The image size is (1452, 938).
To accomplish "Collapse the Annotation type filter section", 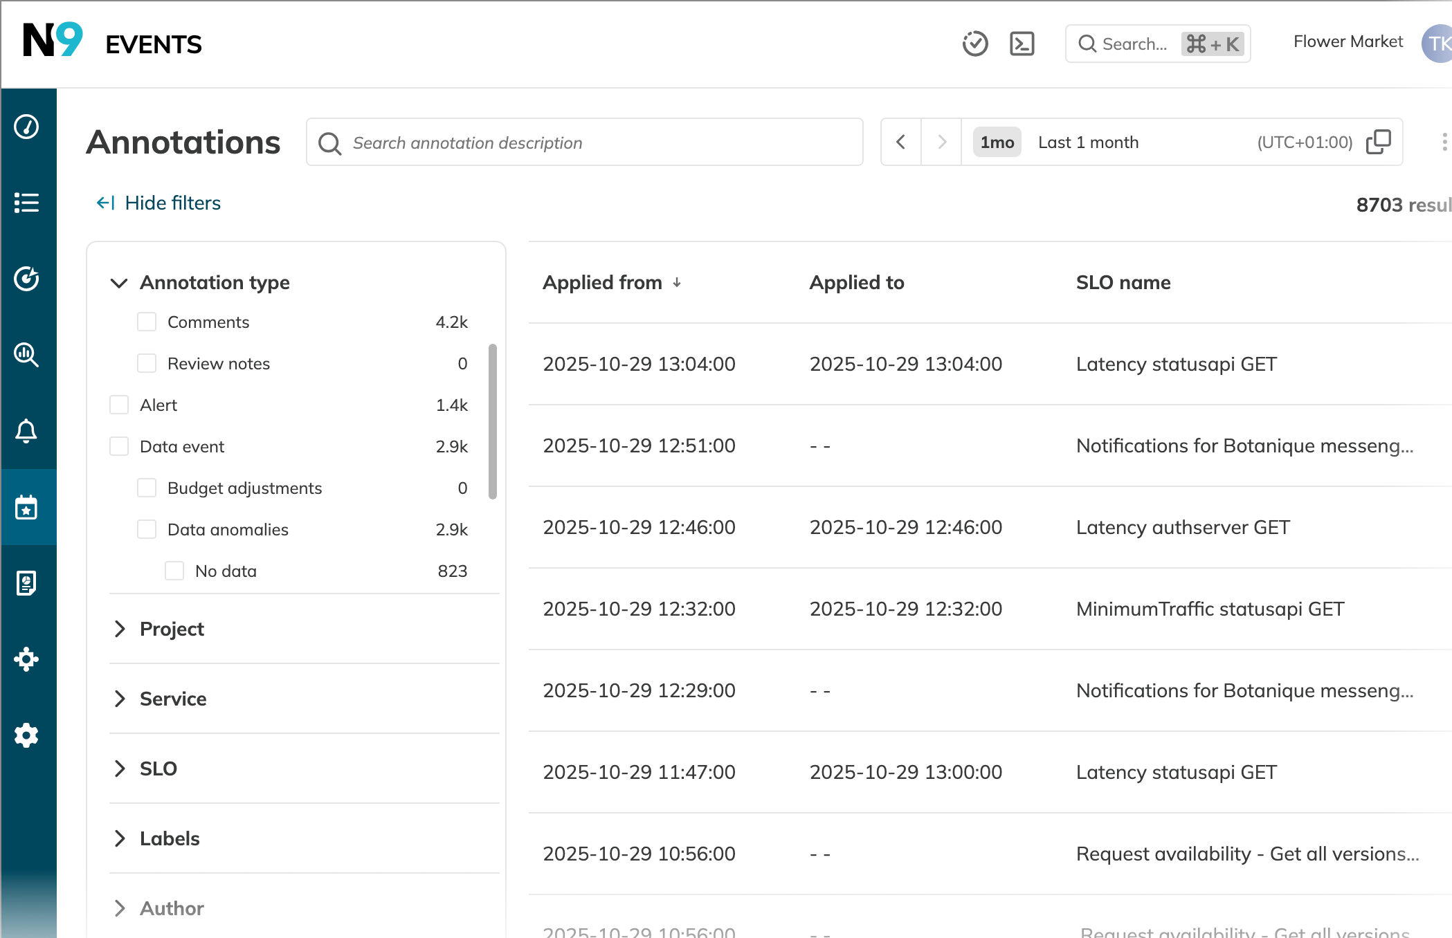I will pos(119,283).
